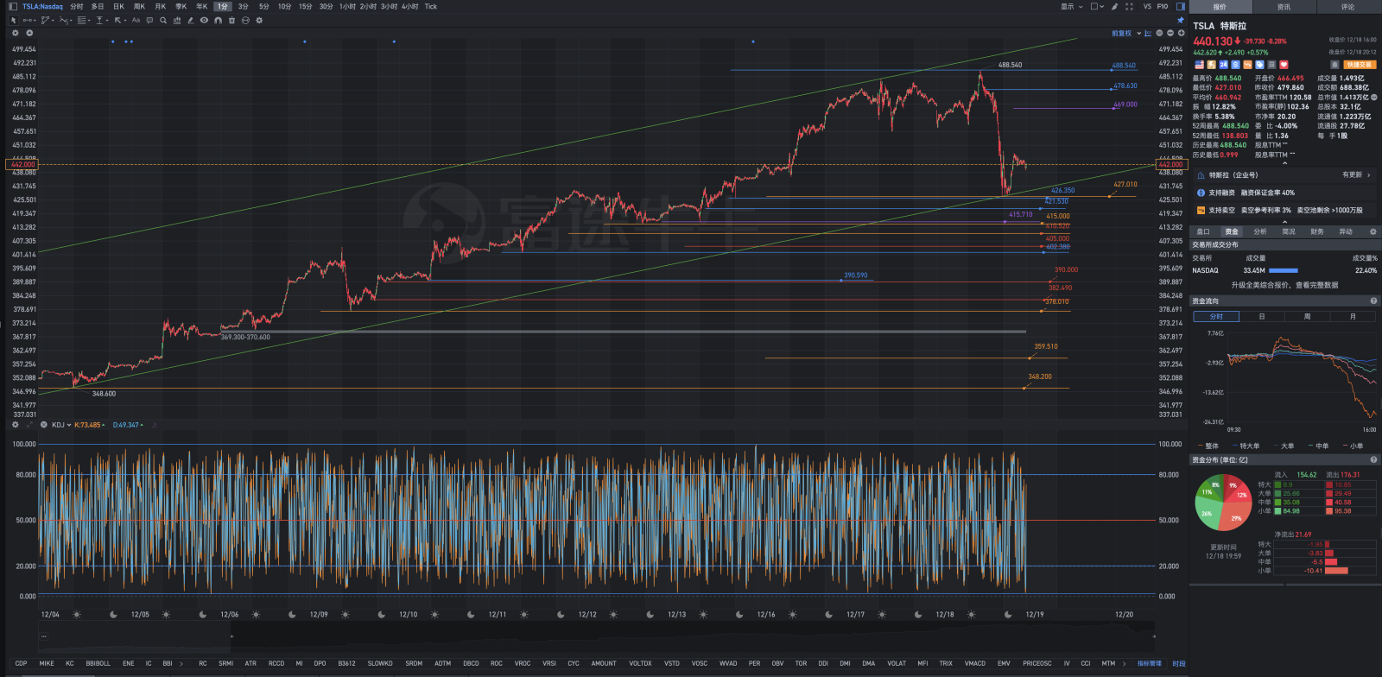Enter fullscreen chart mode
1382x677 pixels.
tap(1129, 6)
